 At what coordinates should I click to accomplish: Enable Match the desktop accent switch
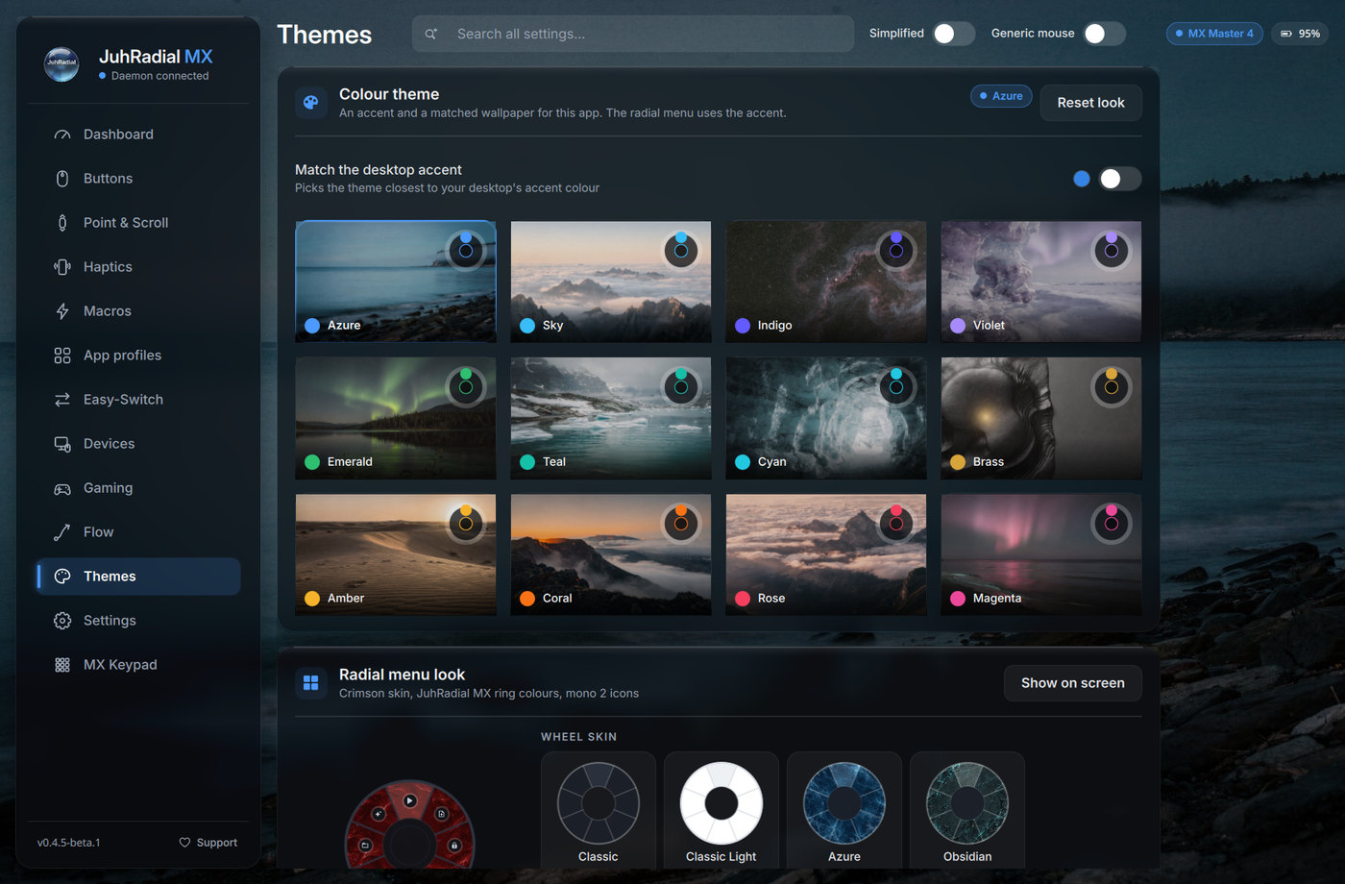1120,179
